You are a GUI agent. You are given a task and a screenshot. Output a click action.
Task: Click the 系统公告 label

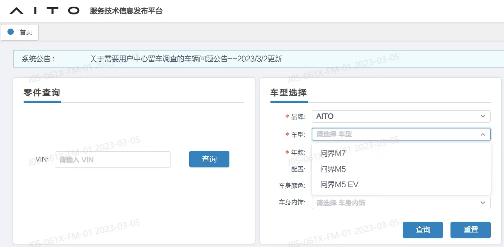pyautogui.click(x=38, y=59)
